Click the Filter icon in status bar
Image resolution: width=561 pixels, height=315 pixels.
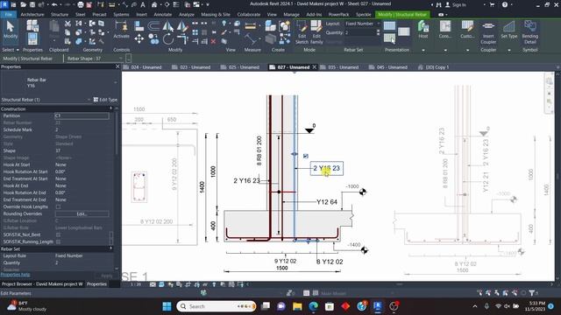532,293
